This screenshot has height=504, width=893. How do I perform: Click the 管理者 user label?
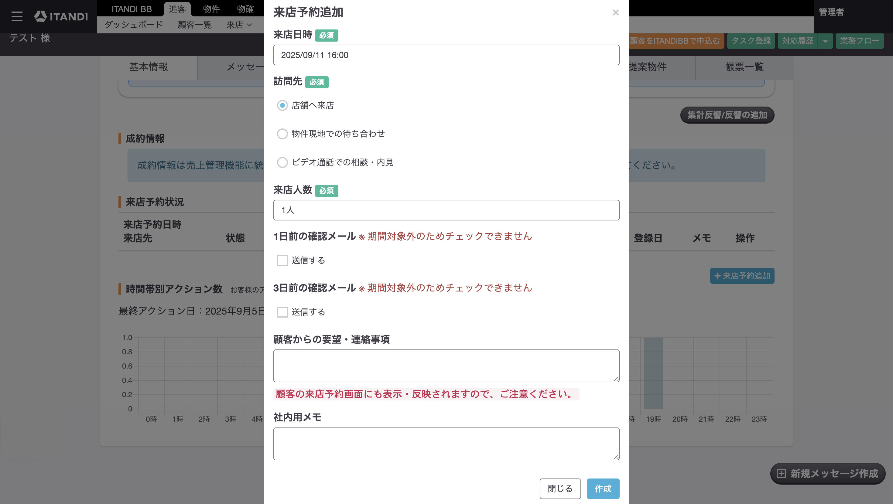tap(831, 12)
